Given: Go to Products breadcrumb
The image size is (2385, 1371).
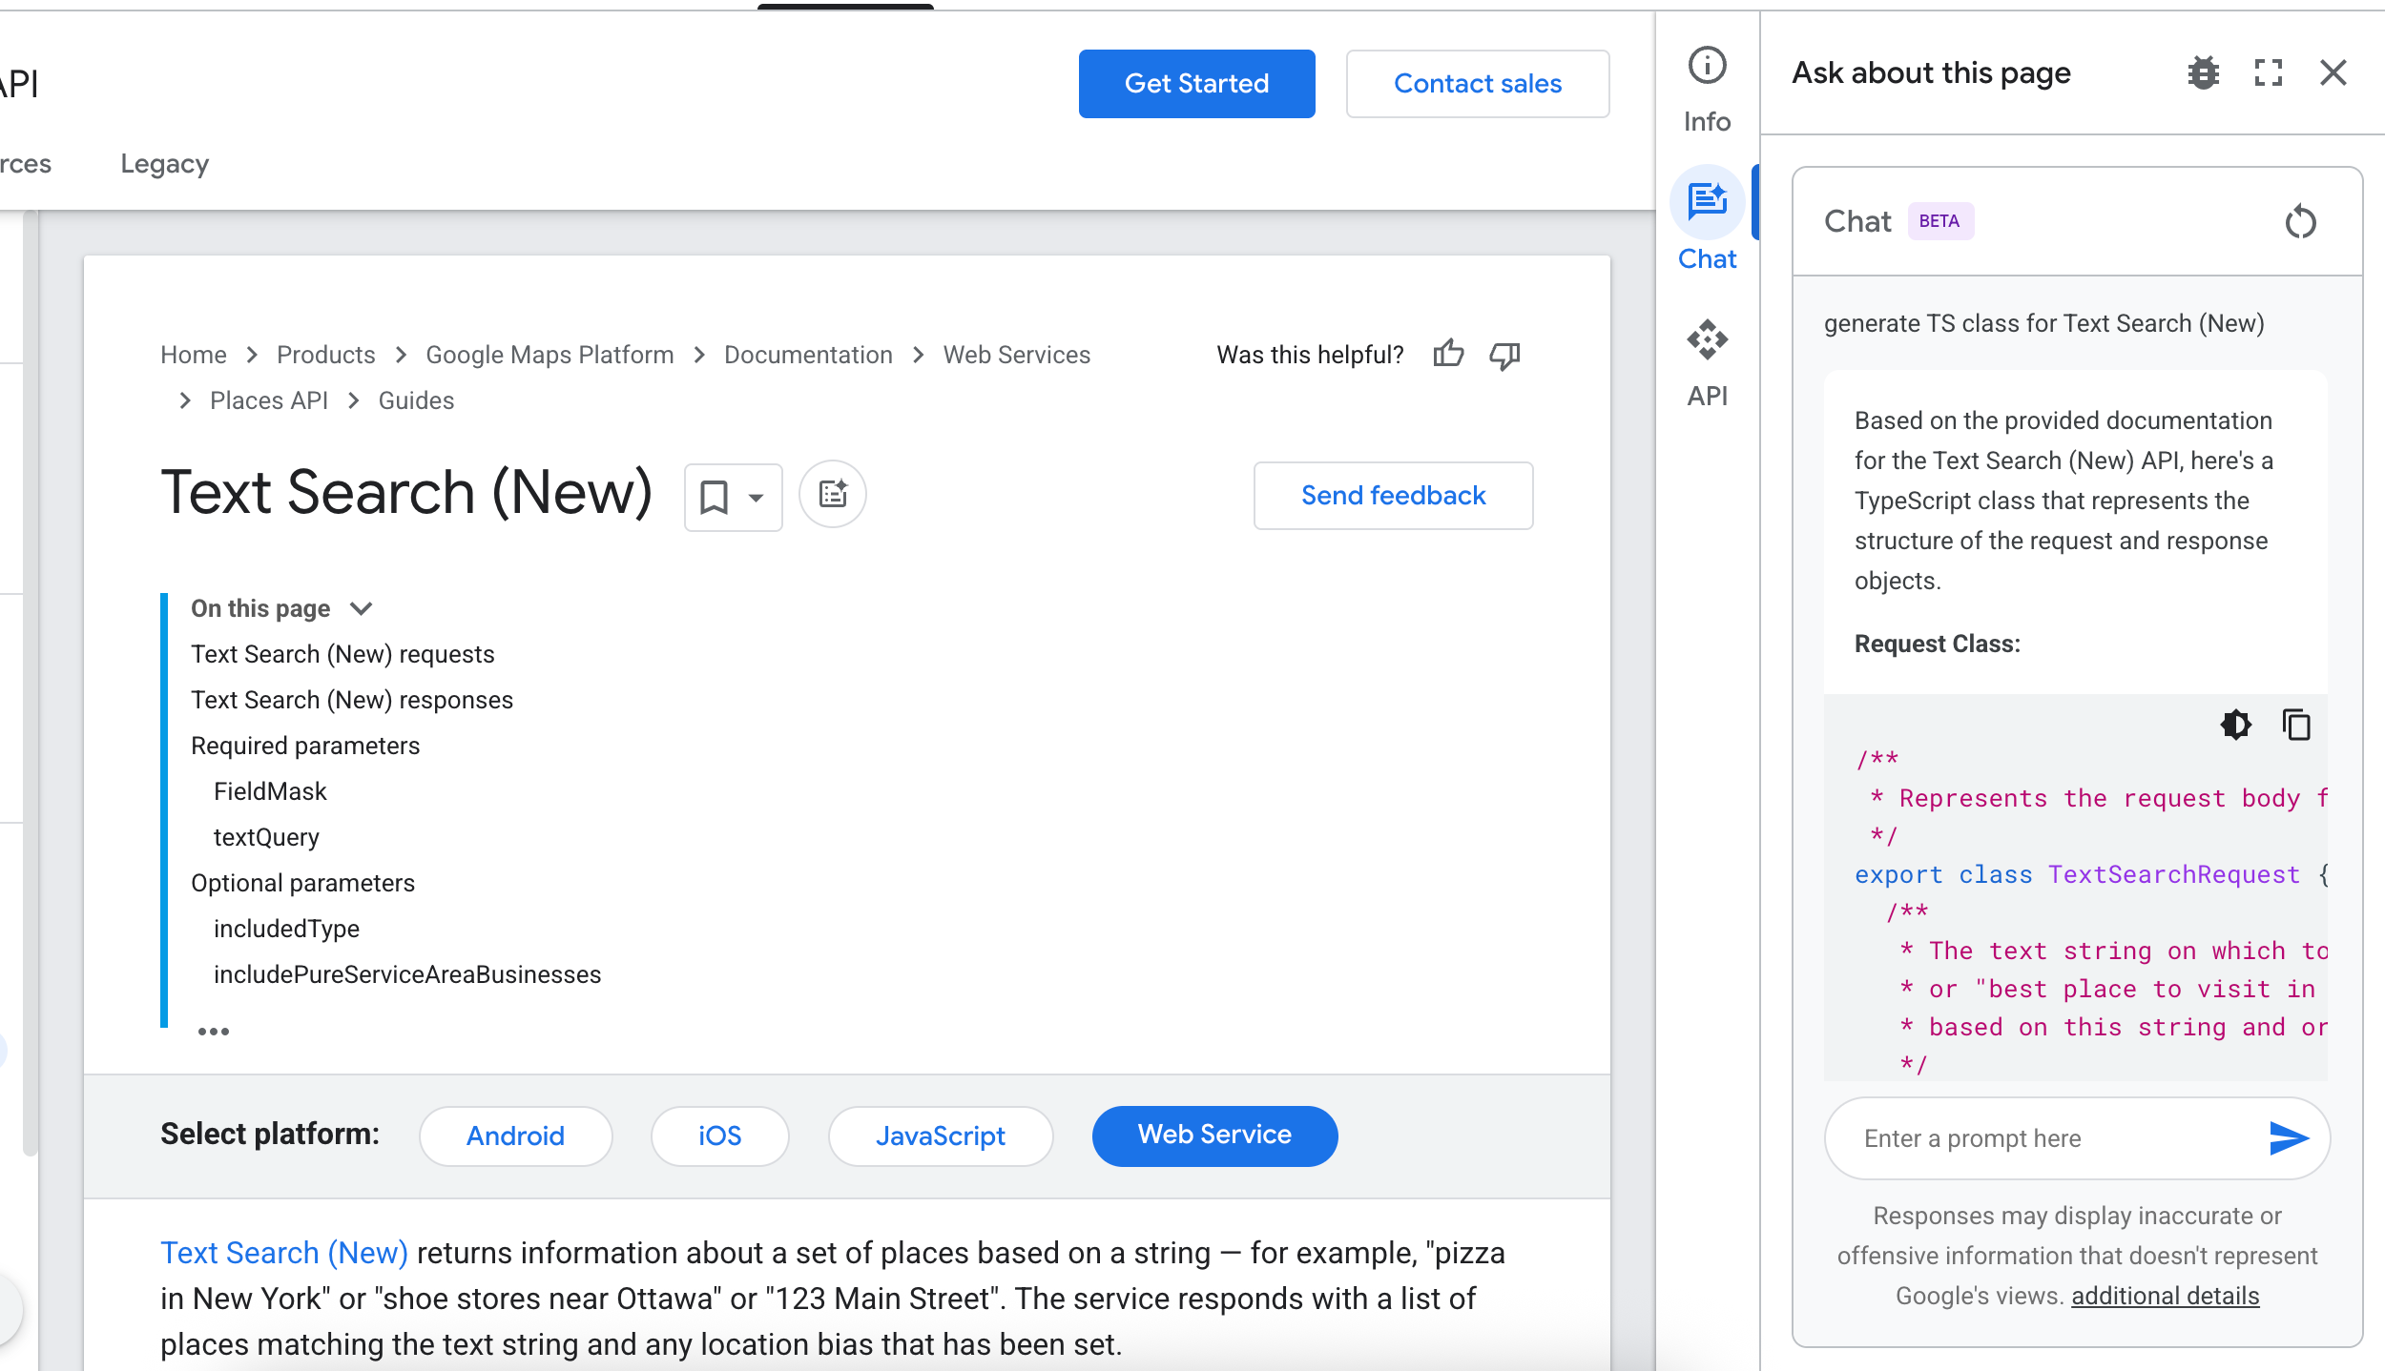Looking at the screenshot, I should 326,355.
